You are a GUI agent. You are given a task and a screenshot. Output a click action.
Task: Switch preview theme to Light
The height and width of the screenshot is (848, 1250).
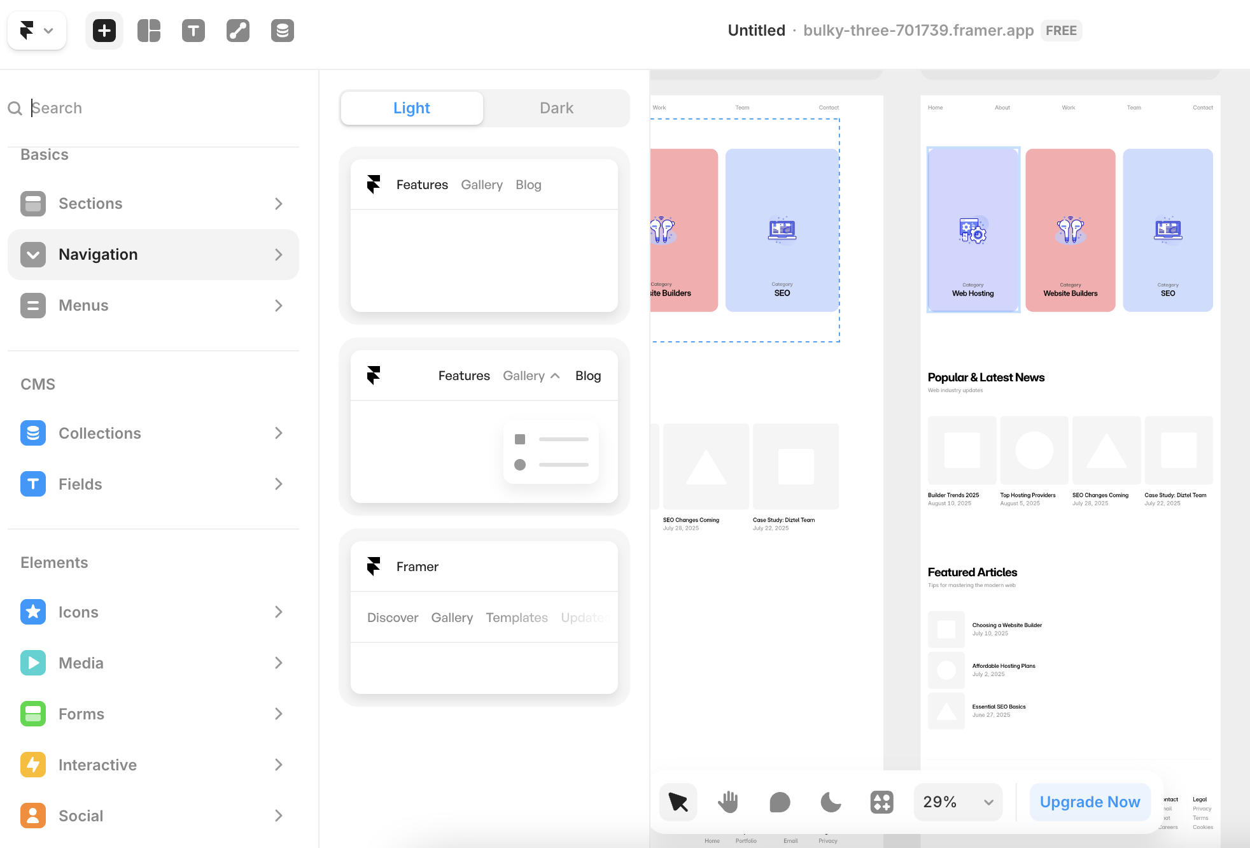[412, 108]
